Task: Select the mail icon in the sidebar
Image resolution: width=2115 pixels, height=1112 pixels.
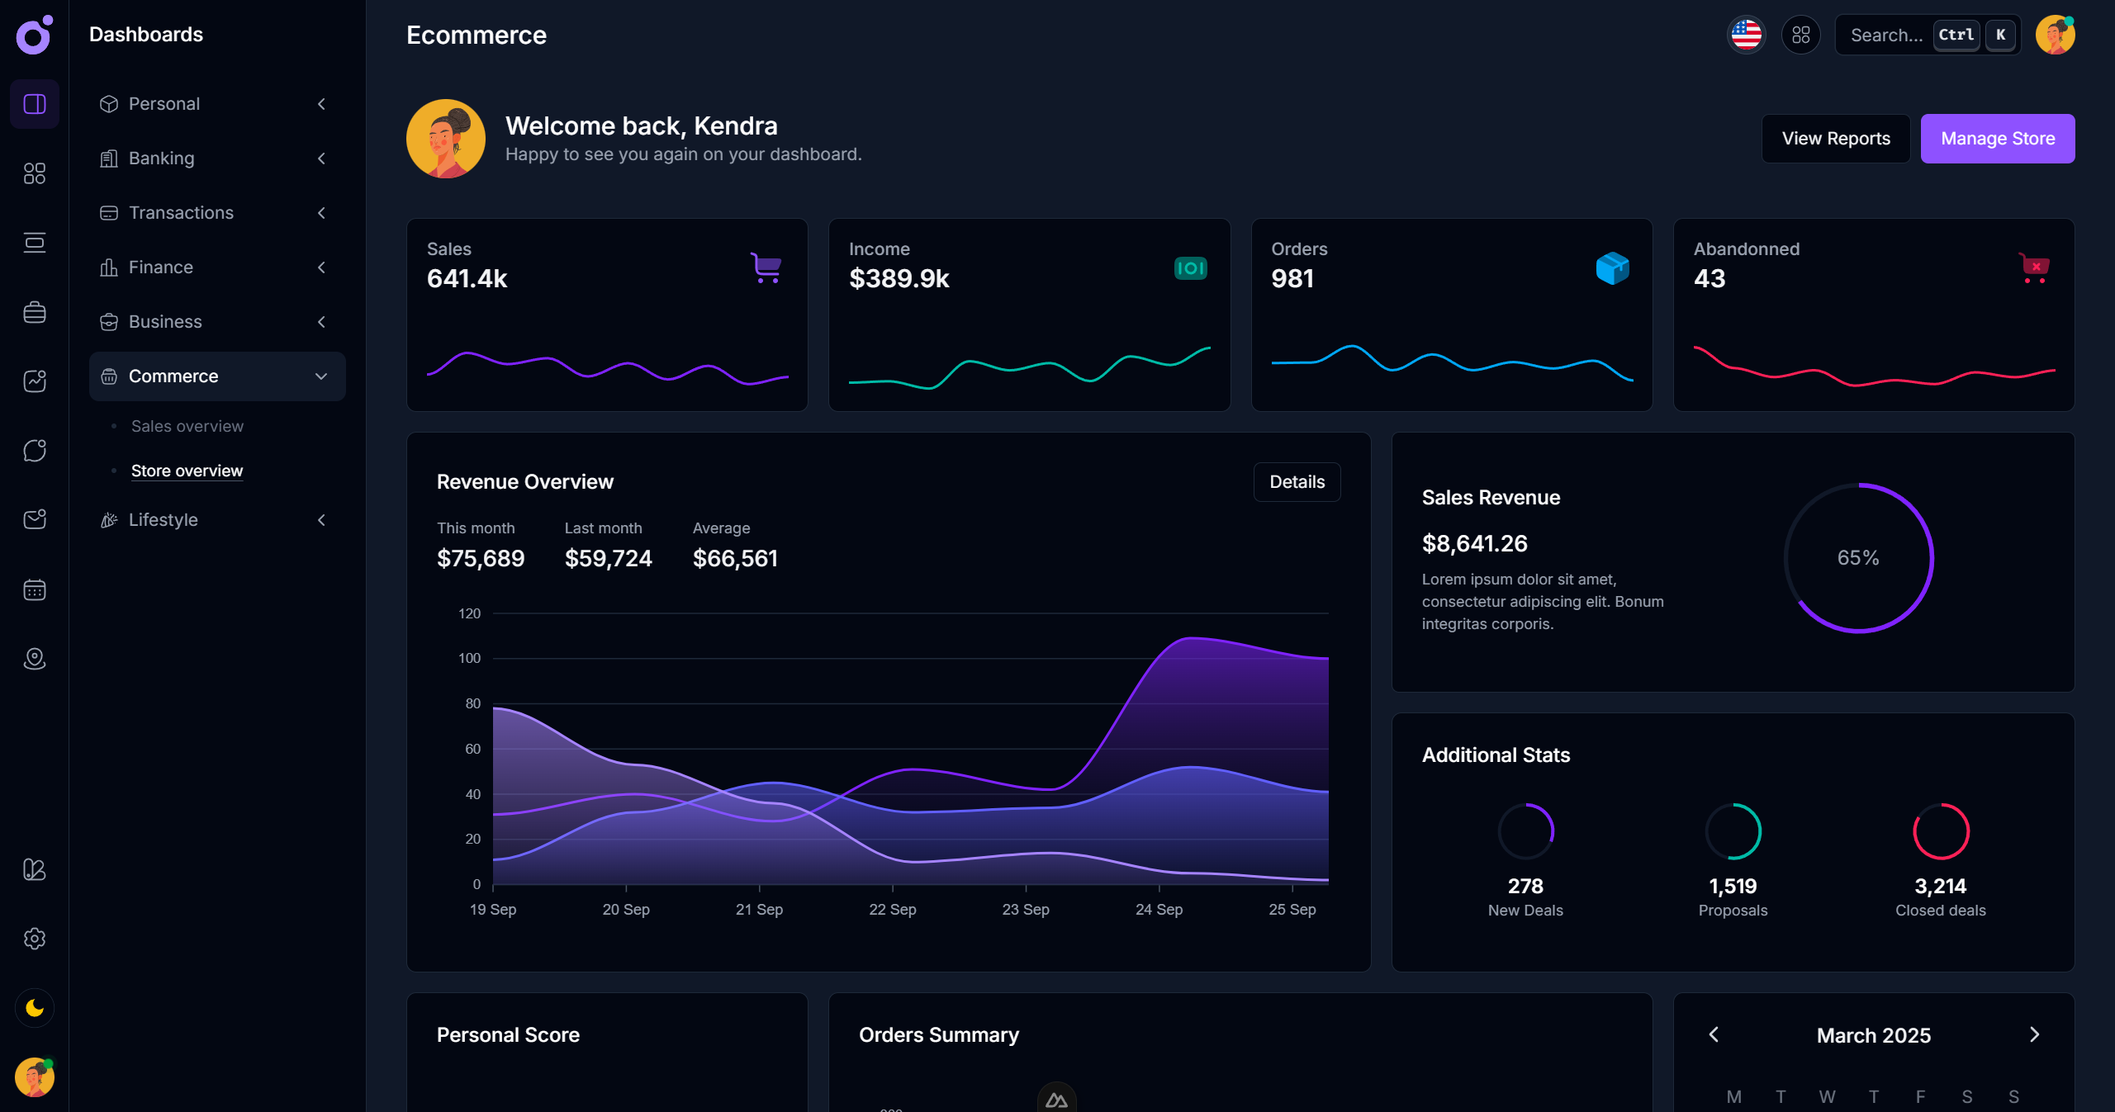Action: coord(35,519)
